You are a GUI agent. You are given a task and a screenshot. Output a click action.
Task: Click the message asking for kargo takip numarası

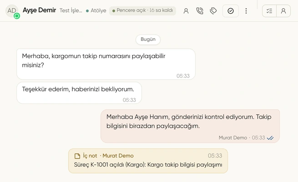[106, 64]
